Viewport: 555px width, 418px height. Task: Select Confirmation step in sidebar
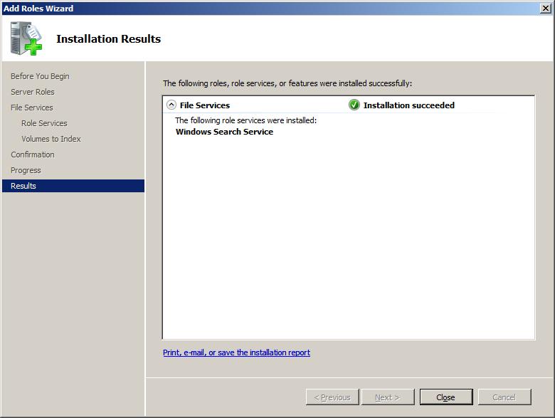click(x=33, y=155)
